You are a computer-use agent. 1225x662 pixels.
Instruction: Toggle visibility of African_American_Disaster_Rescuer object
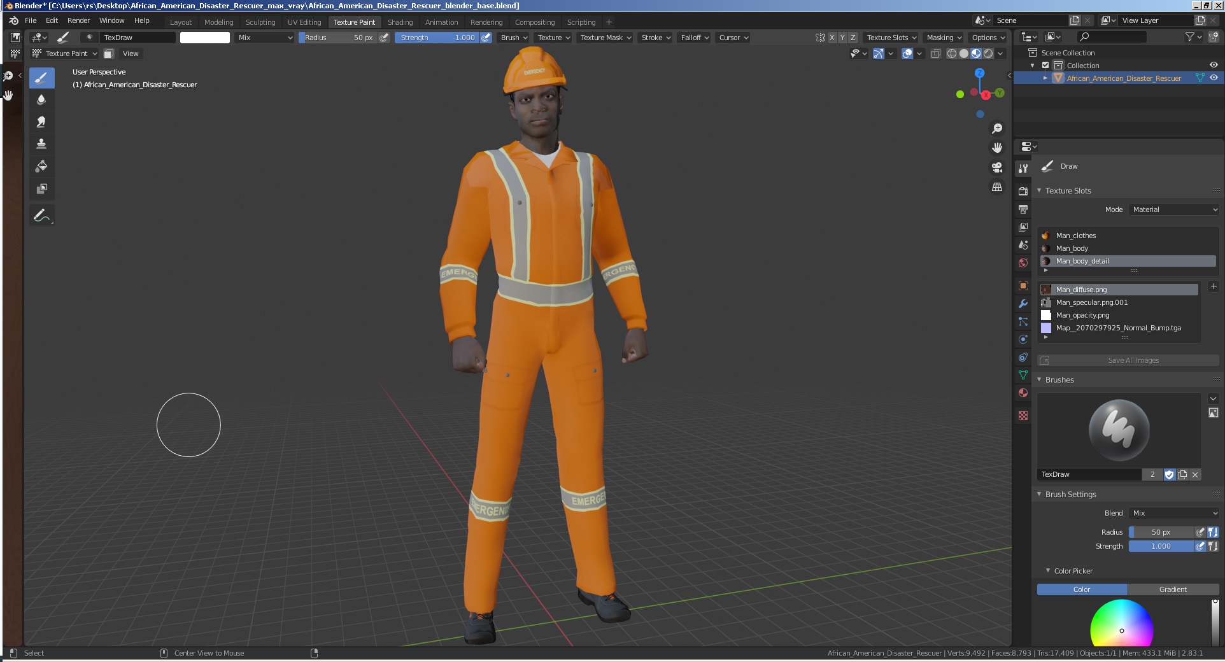pyautogui.click(x=1214, y=78)
